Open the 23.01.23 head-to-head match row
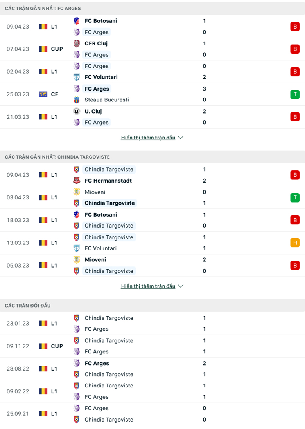This screenshot has height=429, width=305. point(152,324)
